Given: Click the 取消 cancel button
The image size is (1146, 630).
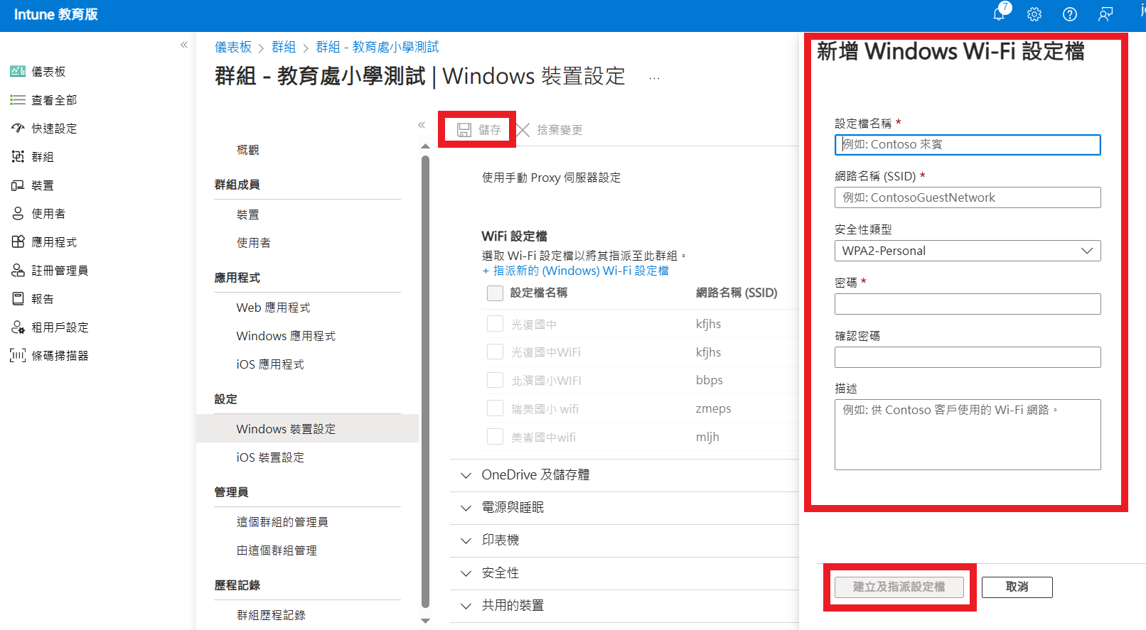Looking at the screenshot, I should pyautogui.click(x=1017, y=587).
